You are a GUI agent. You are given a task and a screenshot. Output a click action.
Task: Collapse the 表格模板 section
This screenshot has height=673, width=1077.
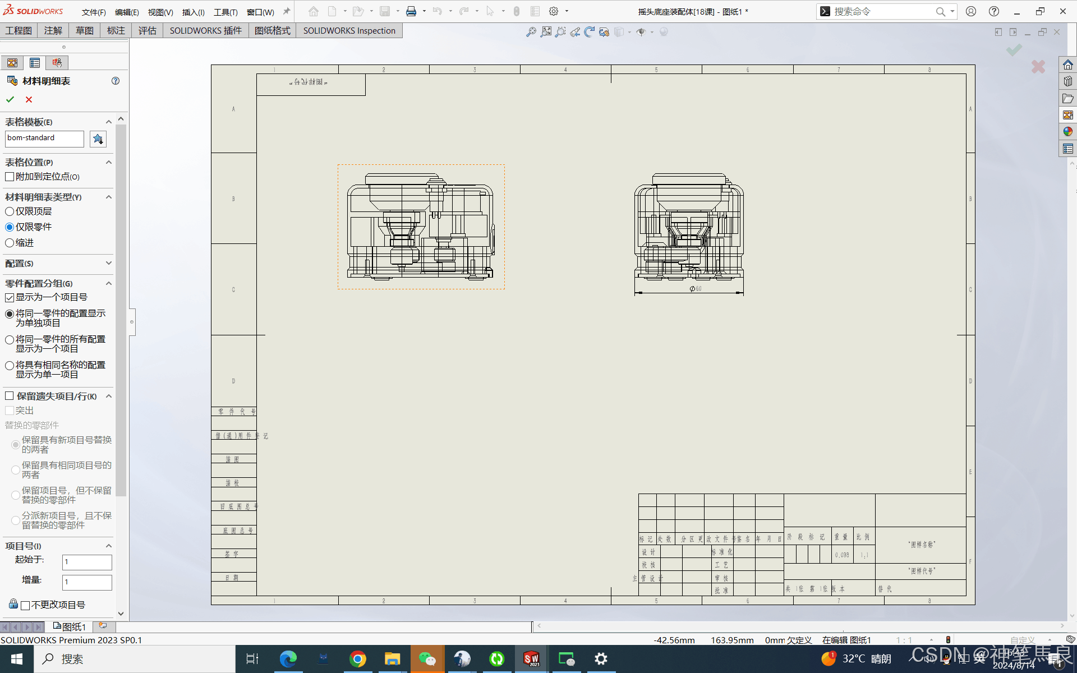109,122
